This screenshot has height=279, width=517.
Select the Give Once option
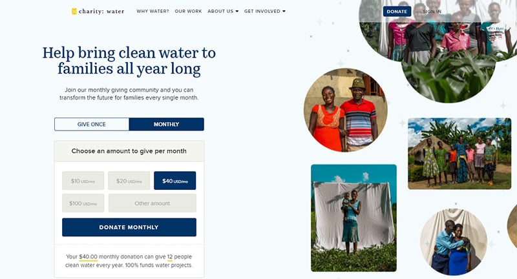92,124
